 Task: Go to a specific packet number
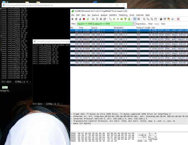(122, 19)
